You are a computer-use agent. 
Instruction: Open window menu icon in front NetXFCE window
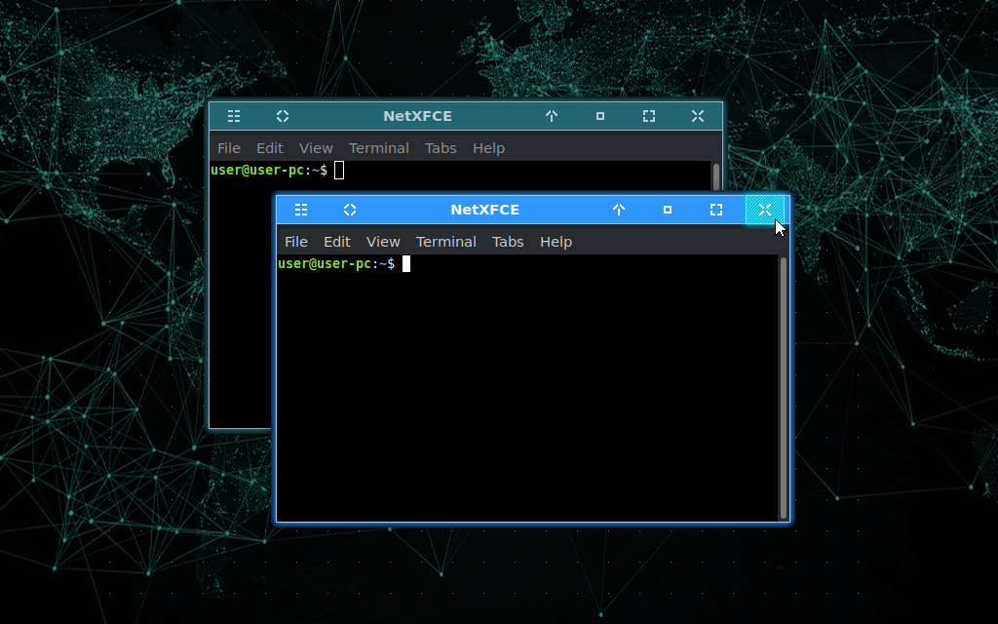click(301, 210)
